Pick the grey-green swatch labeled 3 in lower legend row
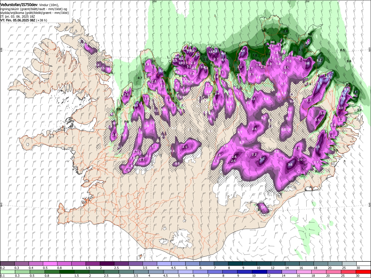The height and width of the screenshot is (278, 371). coord(126,272)
